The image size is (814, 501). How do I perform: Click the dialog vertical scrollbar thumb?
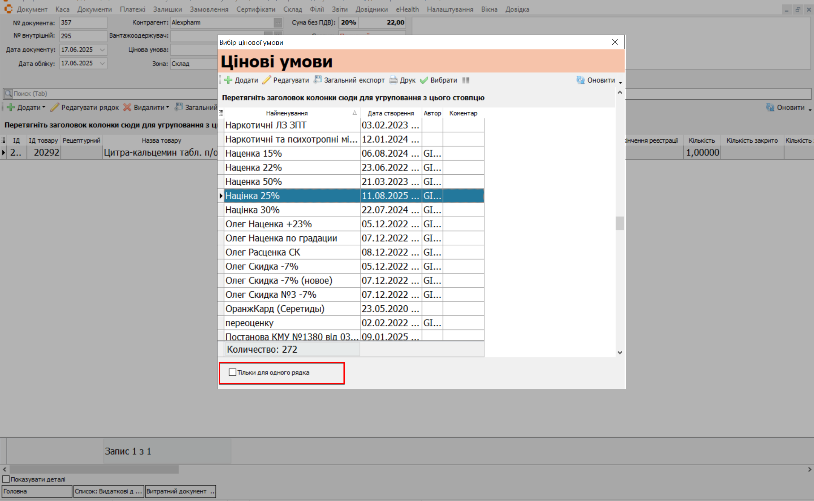coord(619,223)
